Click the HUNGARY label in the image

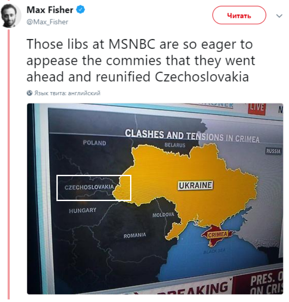click(x=82, y=210)
